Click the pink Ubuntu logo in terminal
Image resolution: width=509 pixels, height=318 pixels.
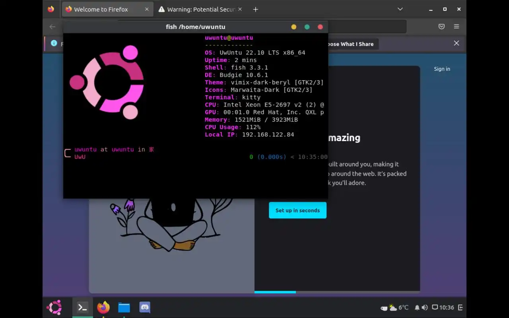(x=107, y=82)
